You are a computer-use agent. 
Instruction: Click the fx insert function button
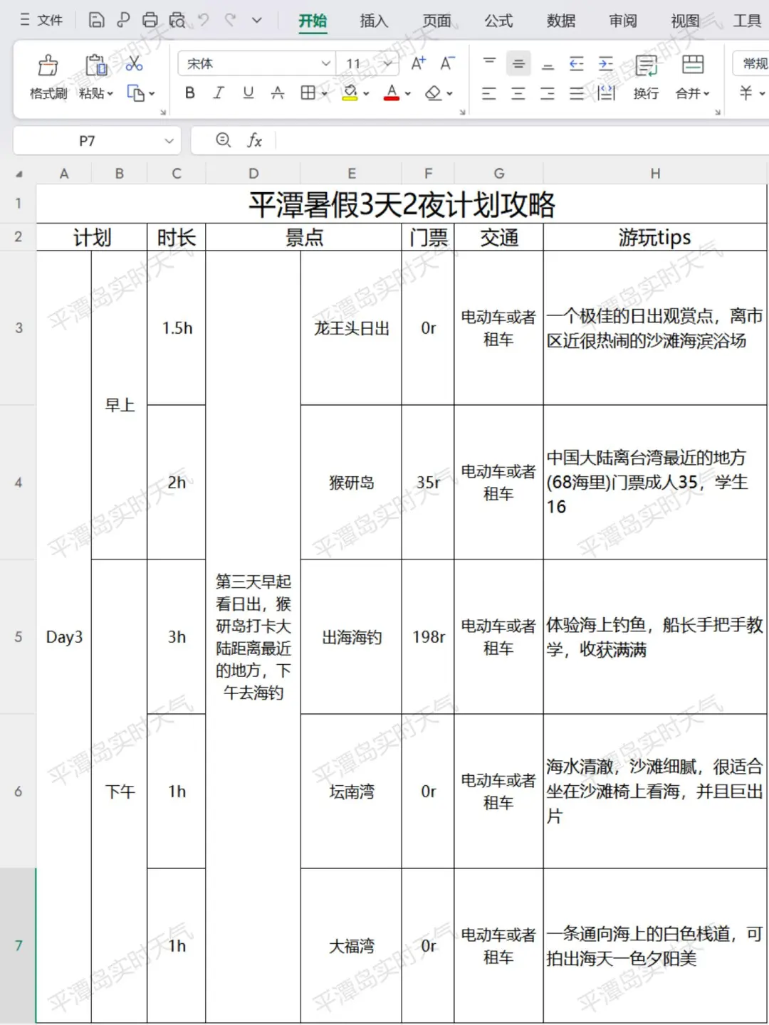(x=255, y=140)
